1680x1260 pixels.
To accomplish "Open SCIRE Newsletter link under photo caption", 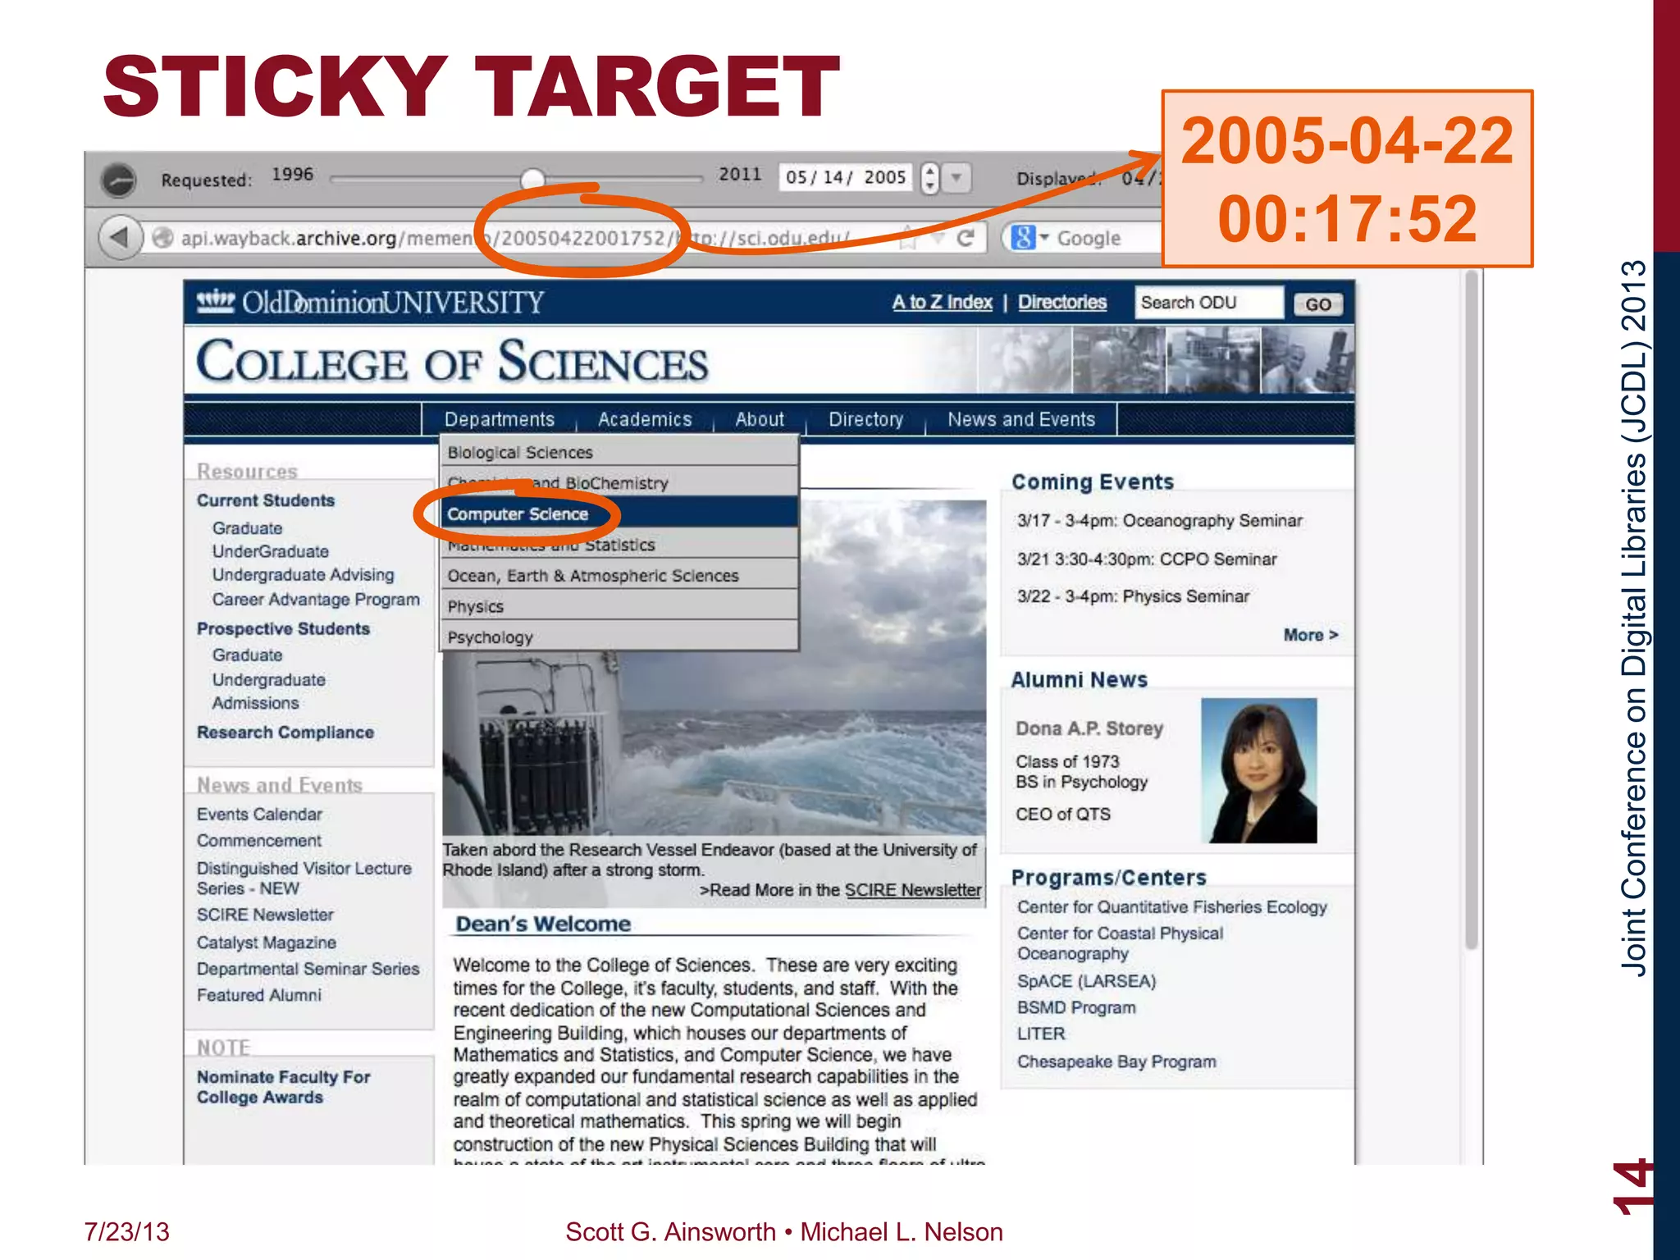I will [x=912, y=890].
